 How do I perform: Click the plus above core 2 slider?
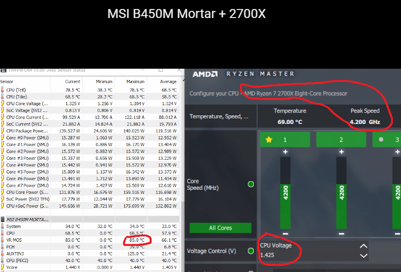pyautogui.click(x=342, y=152)
